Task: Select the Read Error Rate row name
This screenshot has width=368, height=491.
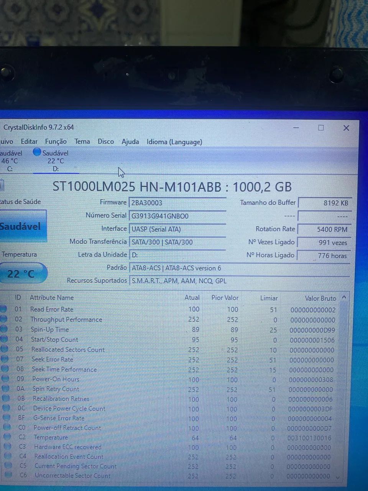Action: [x=52, y=309]
